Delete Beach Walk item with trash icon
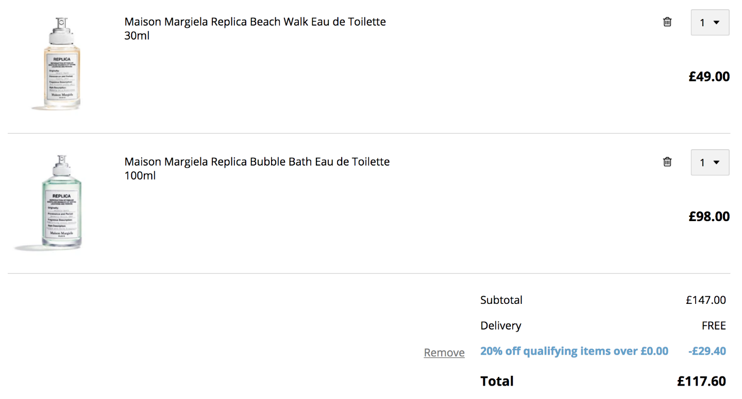 pos(667,22)
